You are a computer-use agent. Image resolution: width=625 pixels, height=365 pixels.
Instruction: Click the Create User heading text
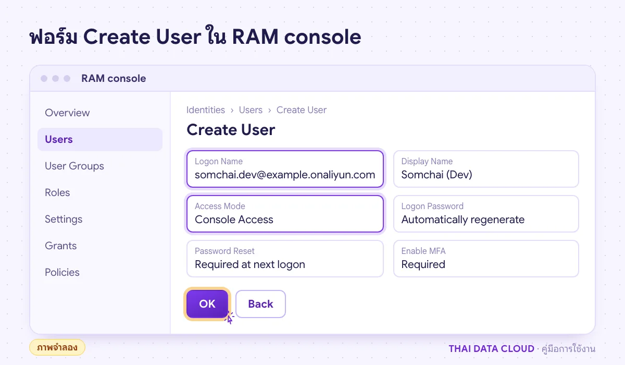tap(231, 130)
